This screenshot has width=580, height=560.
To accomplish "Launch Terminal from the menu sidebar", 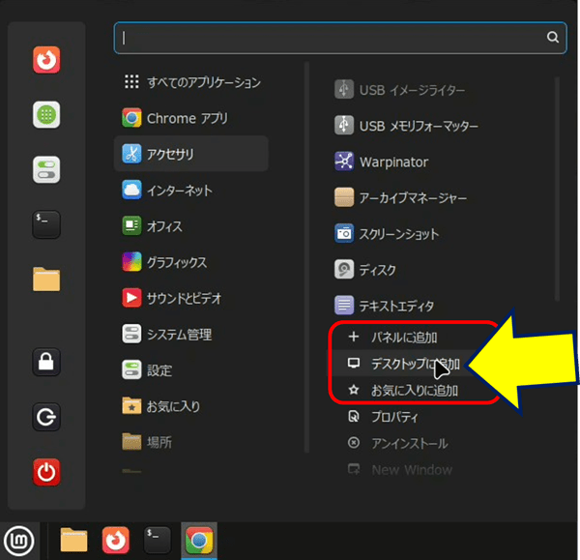I will [46, 224].
